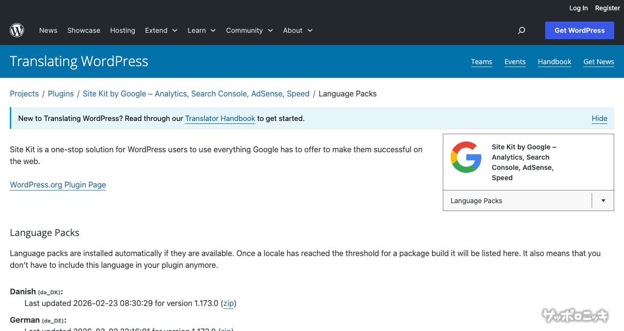
Task: Open WordPress.org Plugin Page link
Action: click(58, 185)
